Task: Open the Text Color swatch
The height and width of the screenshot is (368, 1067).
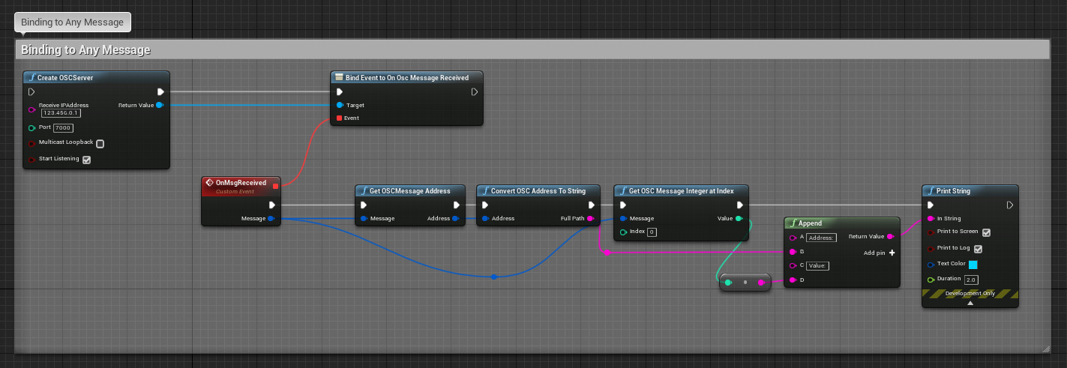Action: click(x=973, y=265)
